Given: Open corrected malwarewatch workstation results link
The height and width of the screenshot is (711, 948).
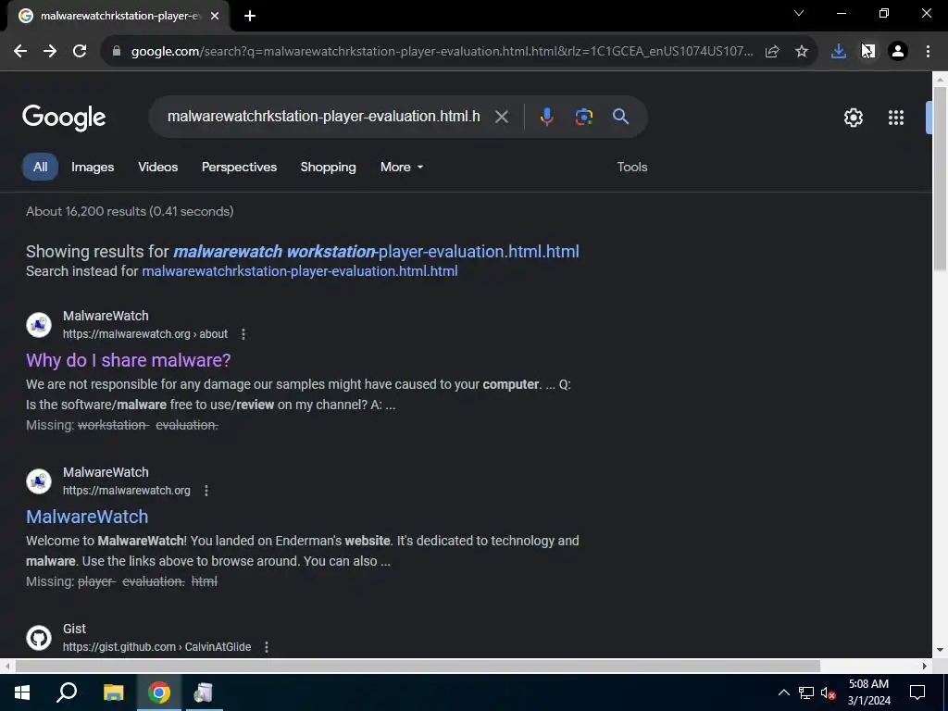Looking at the screenshot, I should tap(376, 252).
